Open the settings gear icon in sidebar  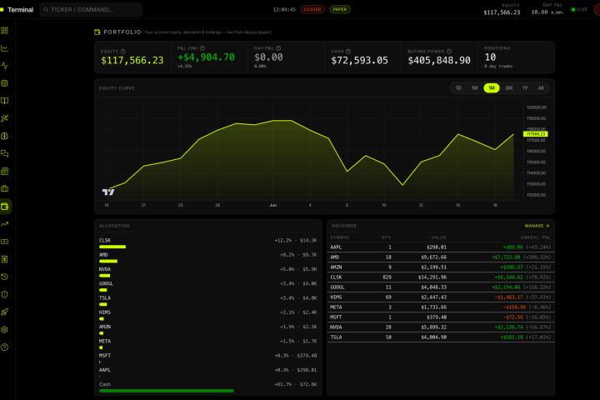5,330
